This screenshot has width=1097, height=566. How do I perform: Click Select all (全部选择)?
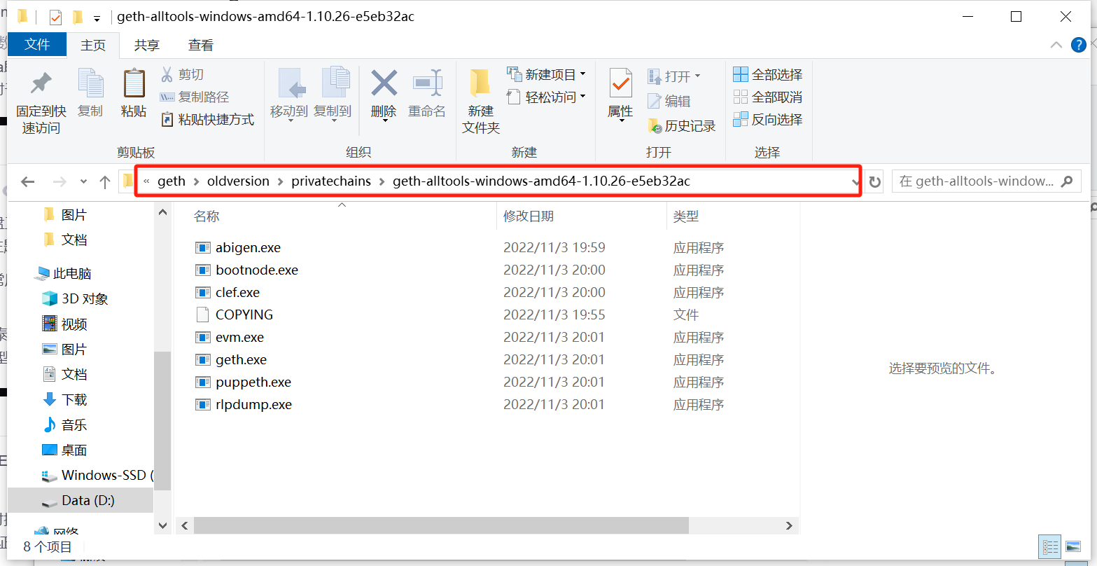768,74
